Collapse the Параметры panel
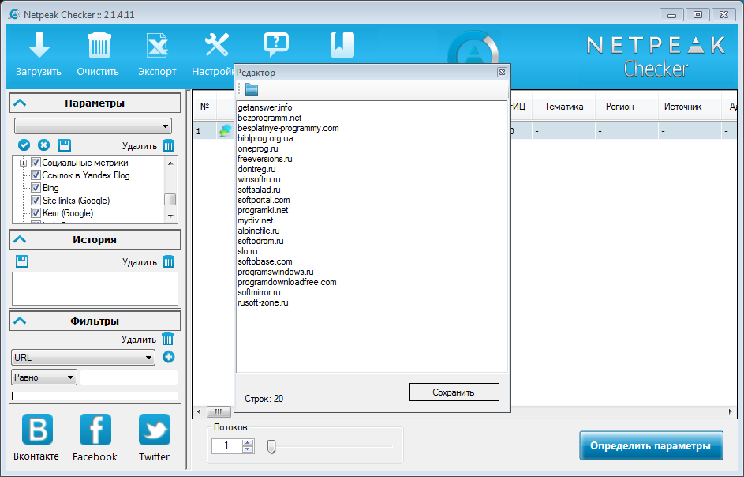This screenshot has height=477, width=744. point(20,103)
